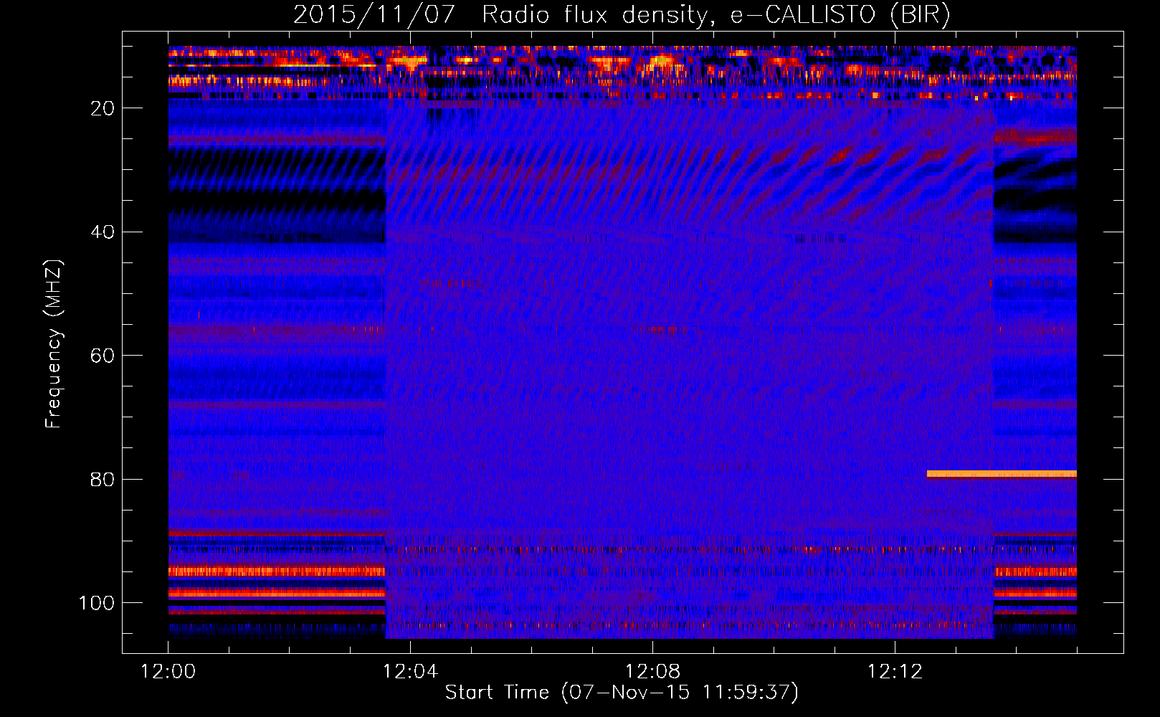Viewport: 1160px width, 717px height.
Task: Click the "20" frequency tick label
Action: [103, 108]
